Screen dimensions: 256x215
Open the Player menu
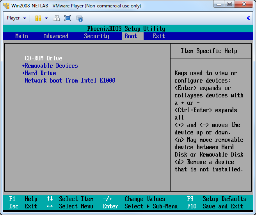pyautogui.click(x=16, y=18)
